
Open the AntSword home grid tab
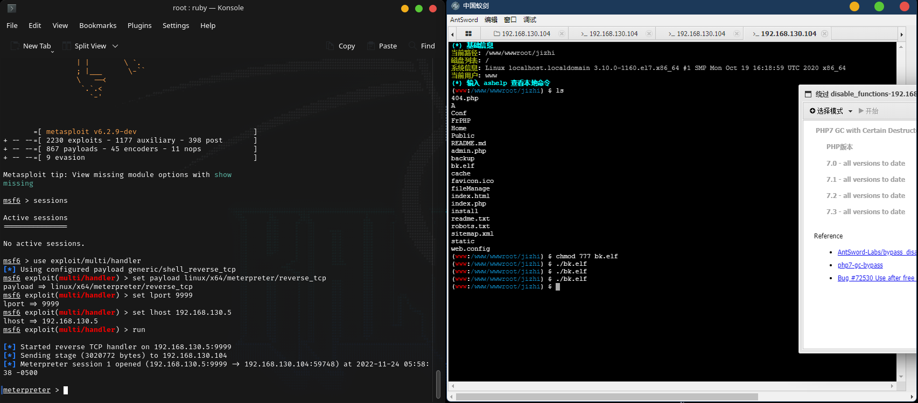point(468,33)
